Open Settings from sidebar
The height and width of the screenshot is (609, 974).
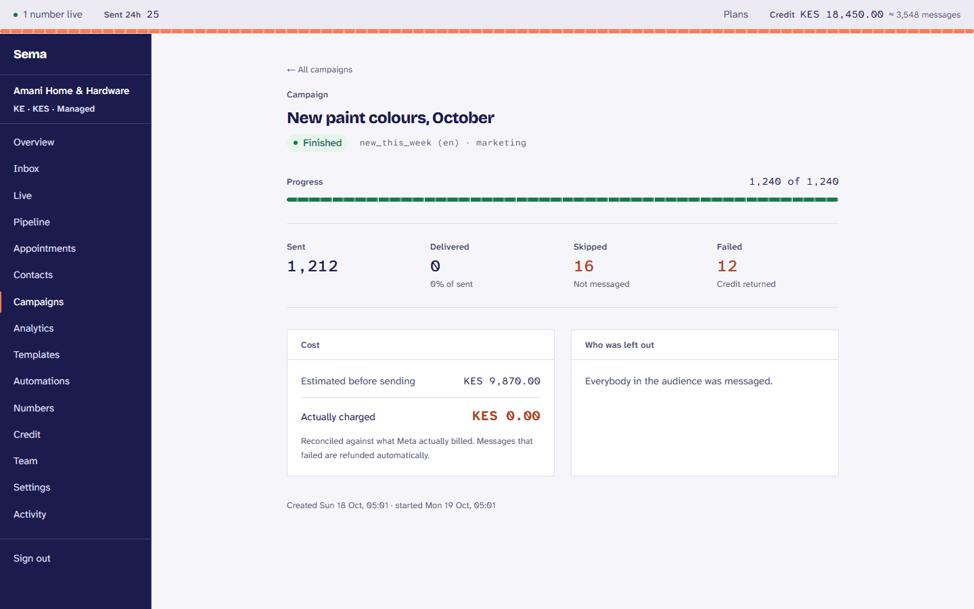click(x=32, y=487)
